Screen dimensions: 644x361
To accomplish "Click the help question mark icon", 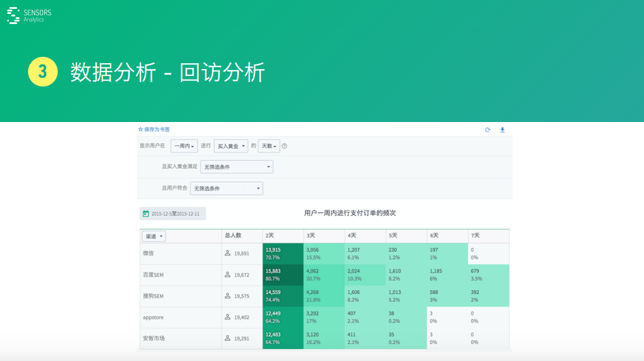I will [x=285, y=146].
